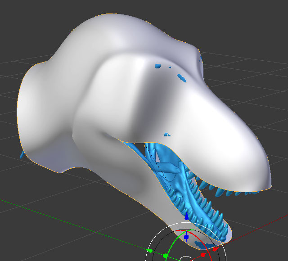Screen dimensions: 288x261
Task: Click the blue Z-axis translate arrow tip
Action: [x=186, y=216]
